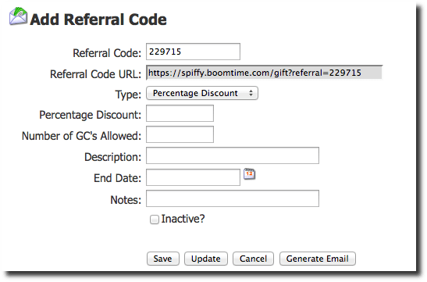Click into the Percentage Discount field

pos(180,113)
